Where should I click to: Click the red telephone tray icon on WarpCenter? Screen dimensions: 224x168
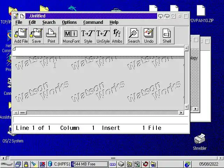coord(146,164)
